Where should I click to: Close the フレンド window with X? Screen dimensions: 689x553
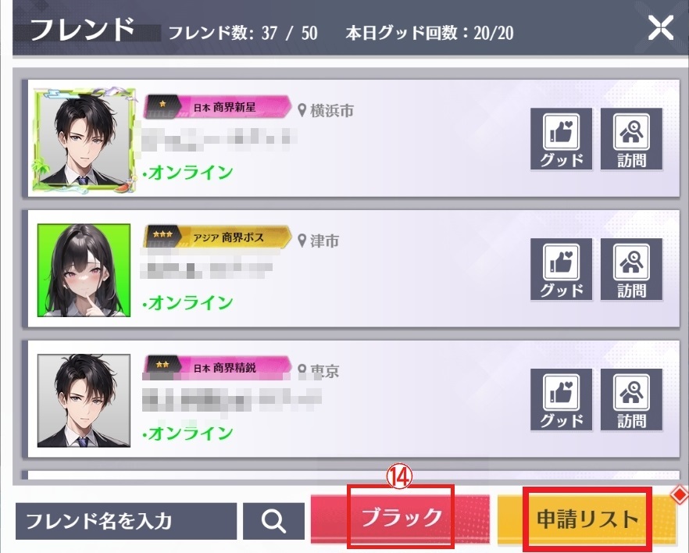[660, 27]
